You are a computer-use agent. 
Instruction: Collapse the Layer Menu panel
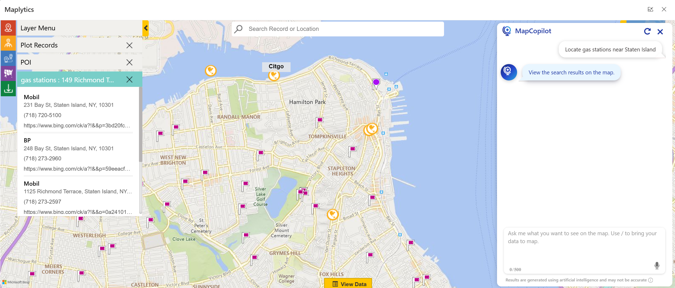tap(146, 28)
